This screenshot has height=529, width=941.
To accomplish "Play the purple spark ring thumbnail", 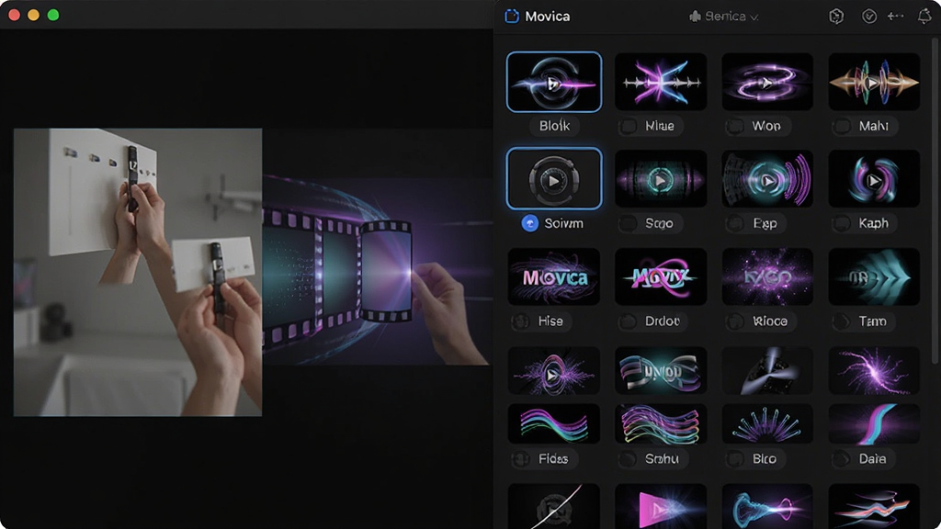I will [x=553, y=371].
